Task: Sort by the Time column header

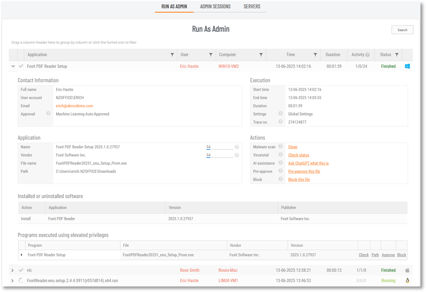Action: click(x=290, y=55)
